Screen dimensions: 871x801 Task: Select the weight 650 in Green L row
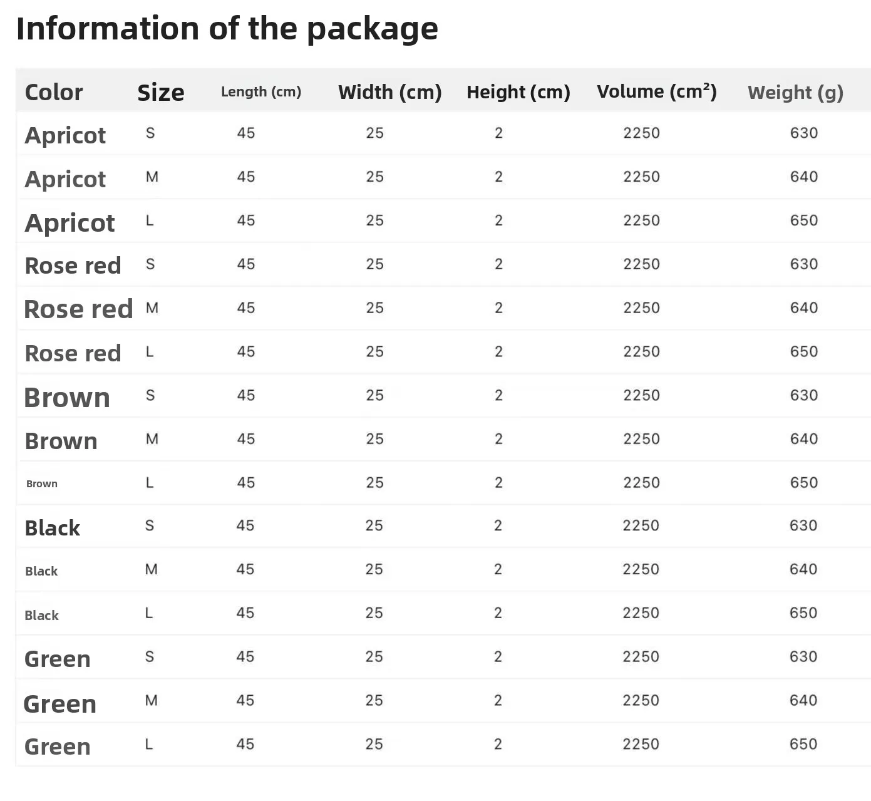pyautogui.click(x=803, y=744)
